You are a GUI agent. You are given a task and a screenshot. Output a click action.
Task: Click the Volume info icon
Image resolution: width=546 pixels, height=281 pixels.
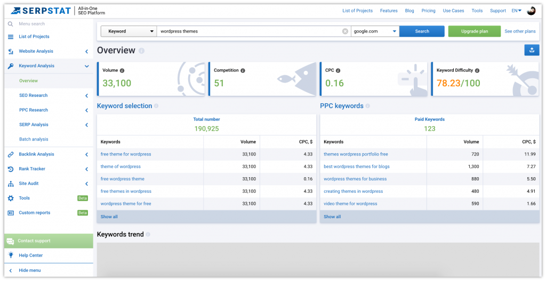[x=122, y=71]
